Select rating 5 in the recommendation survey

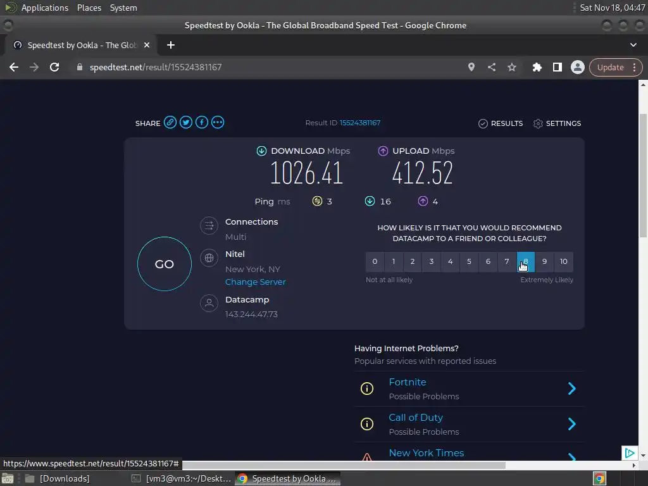[x=469, y=261]
